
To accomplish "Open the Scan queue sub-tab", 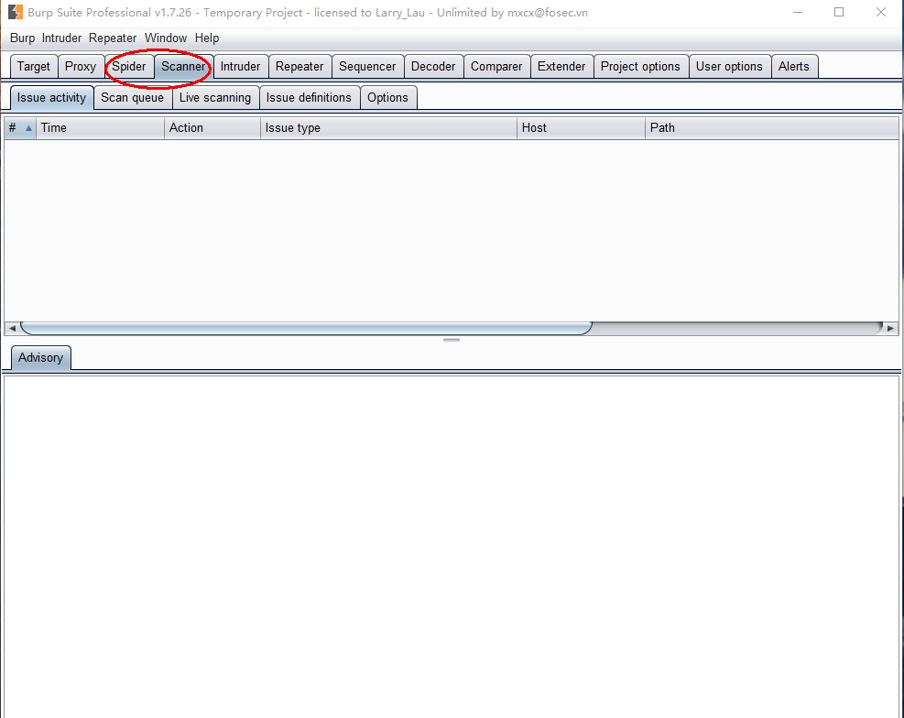I will click(132, 97).
